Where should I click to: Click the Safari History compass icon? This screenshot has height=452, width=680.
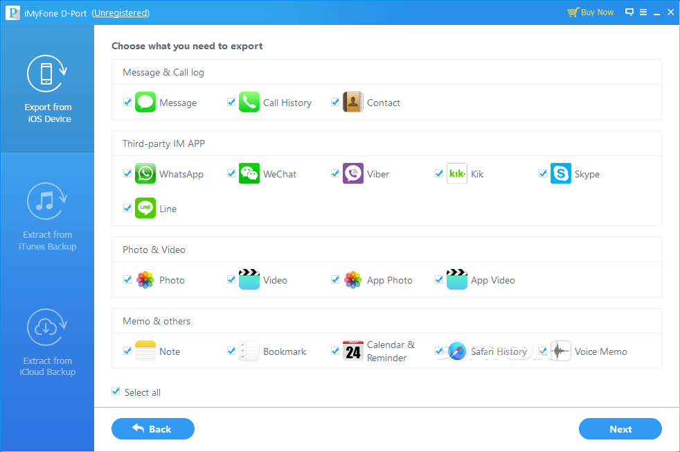(x=456, y=351)
